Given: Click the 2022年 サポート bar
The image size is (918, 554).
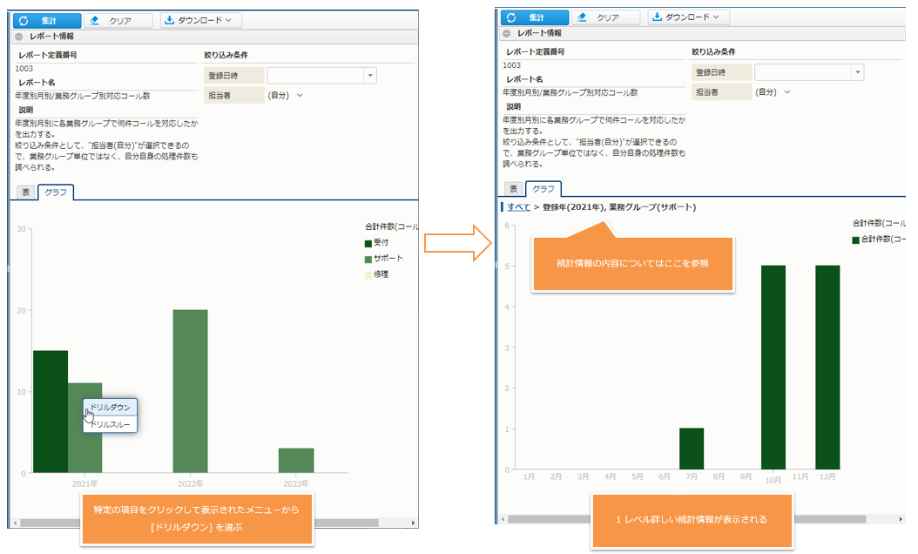Looking at the screenshot, I should tap(190, 392).
